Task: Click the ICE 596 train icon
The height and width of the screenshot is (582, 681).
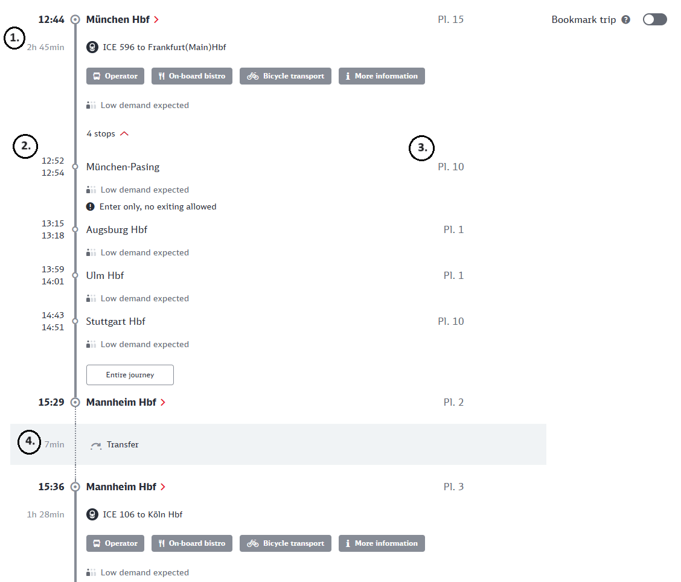Action: [x=92, y=47]
